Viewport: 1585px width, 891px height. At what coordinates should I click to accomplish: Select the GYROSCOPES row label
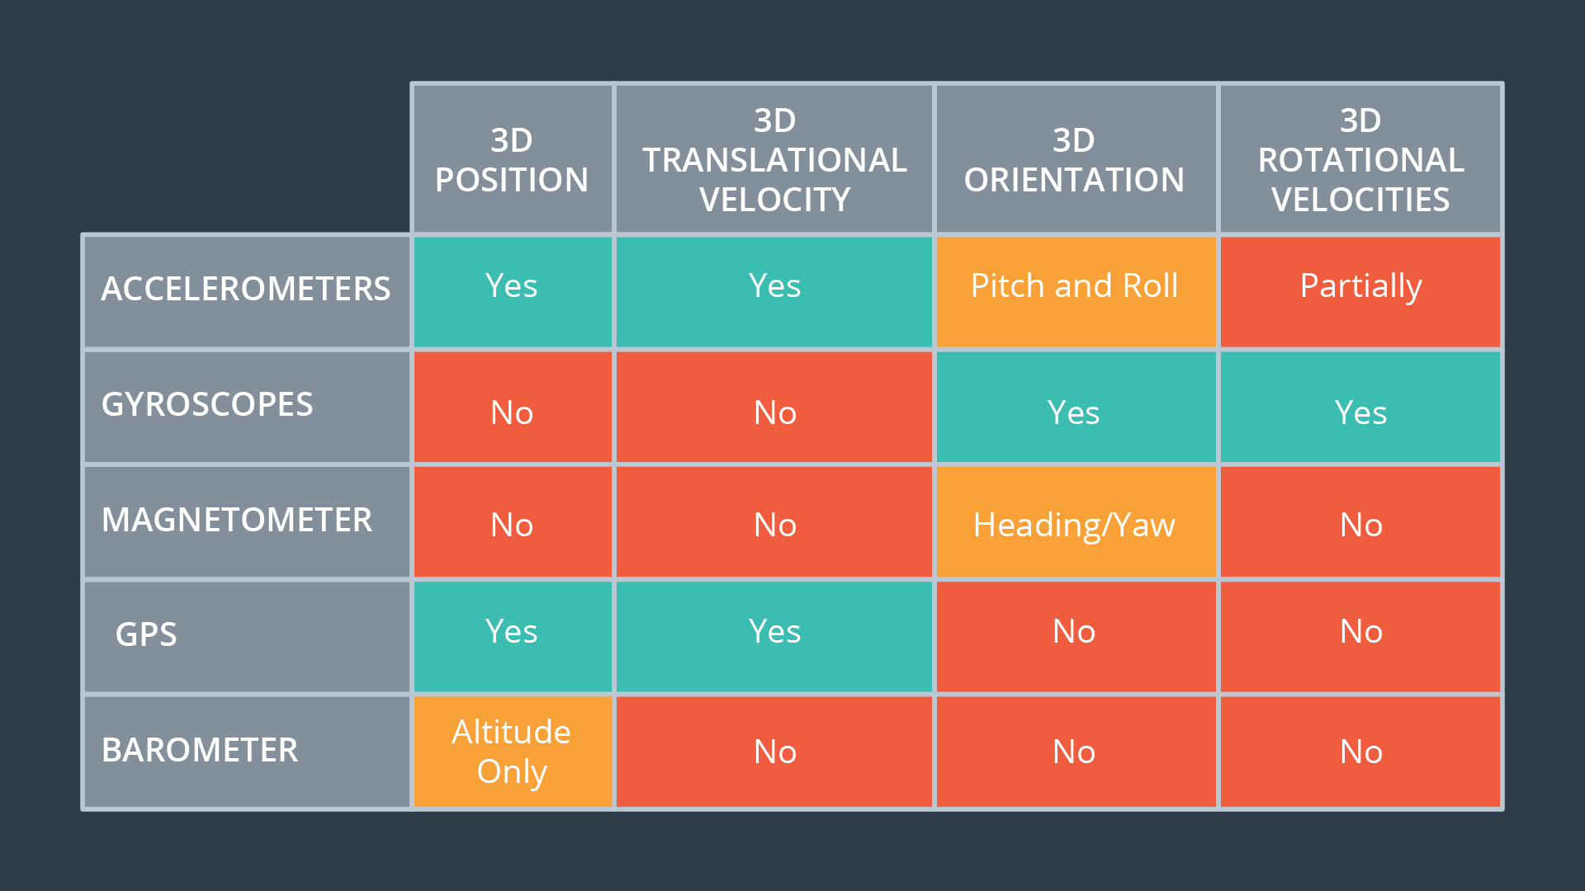[x=247, y=408]
